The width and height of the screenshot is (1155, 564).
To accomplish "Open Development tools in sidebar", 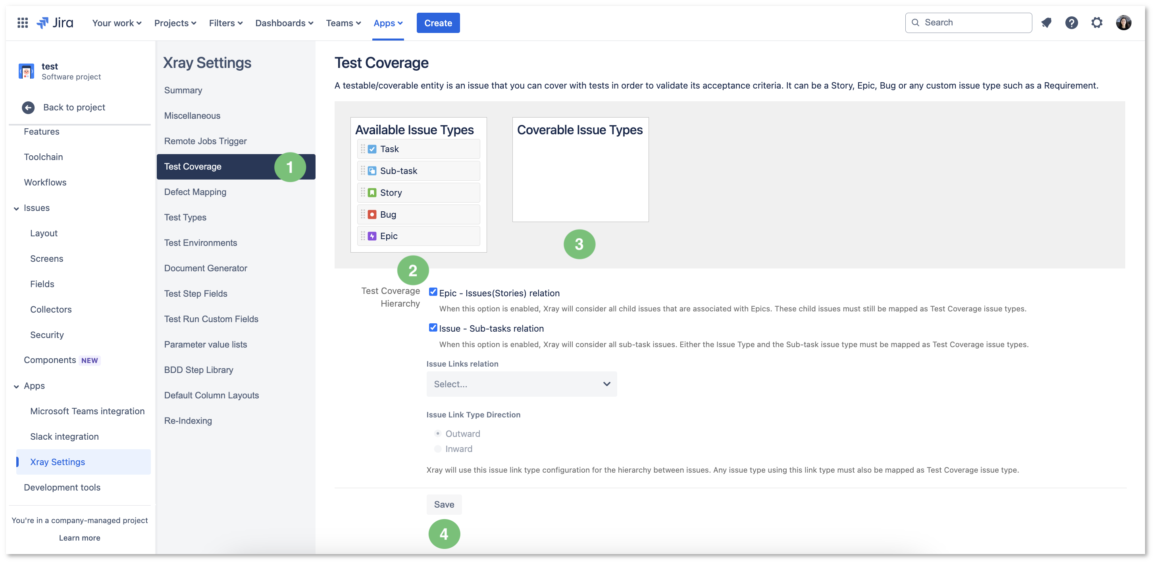I will tap(62, 487).
